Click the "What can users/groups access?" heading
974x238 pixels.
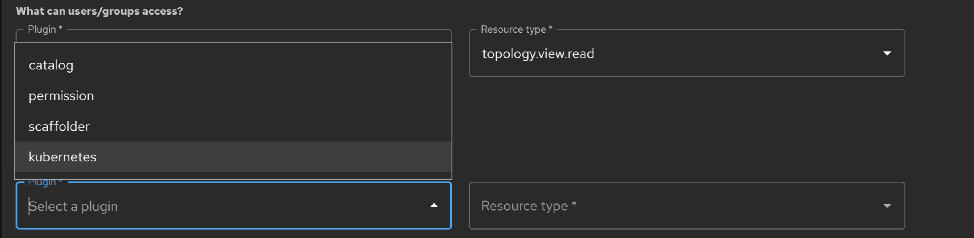coord(99,11)
